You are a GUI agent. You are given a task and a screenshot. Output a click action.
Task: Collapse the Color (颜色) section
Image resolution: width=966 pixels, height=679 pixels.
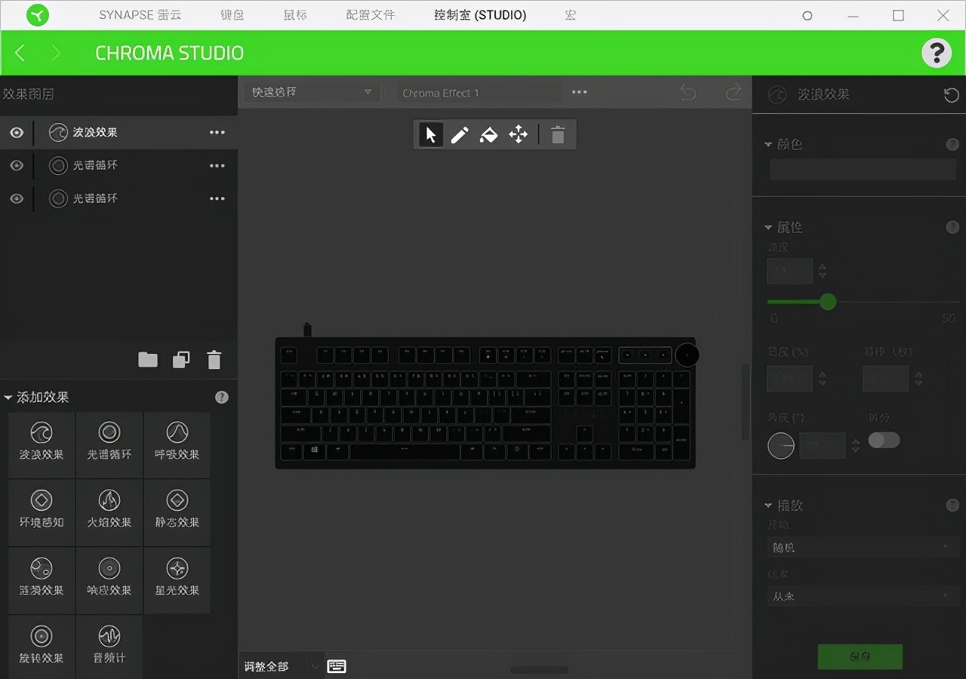tap(768, 144)
